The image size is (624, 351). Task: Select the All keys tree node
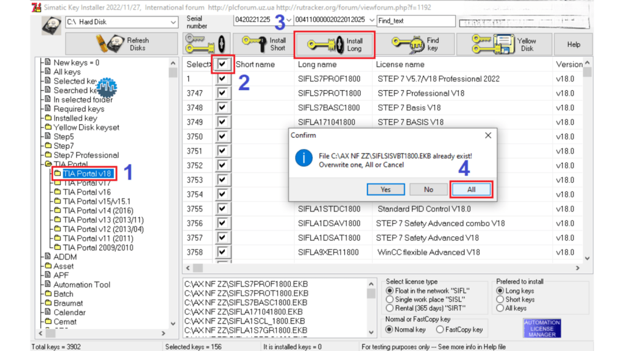(x=67, y=72)
